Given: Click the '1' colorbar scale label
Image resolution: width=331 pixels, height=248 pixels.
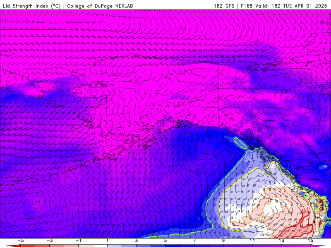Looking at the screenshot, I should click(108, 241).
